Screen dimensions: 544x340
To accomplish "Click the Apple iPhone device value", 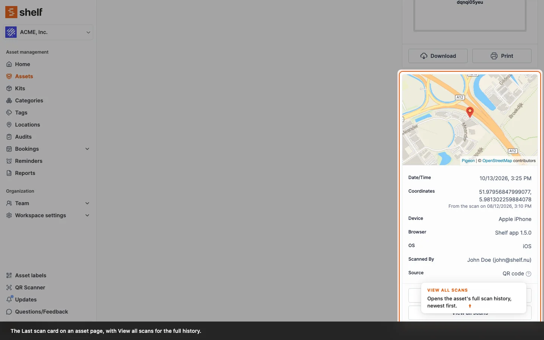I will pos(515,219).
